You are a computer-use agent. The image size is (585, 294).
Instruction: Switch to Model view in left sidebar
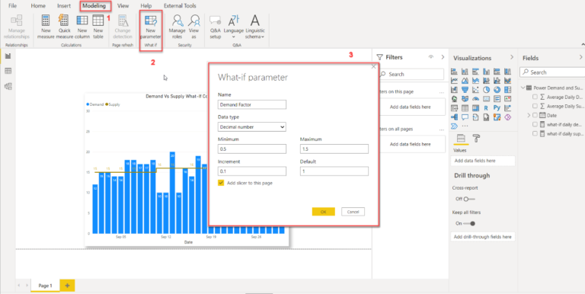8,86
